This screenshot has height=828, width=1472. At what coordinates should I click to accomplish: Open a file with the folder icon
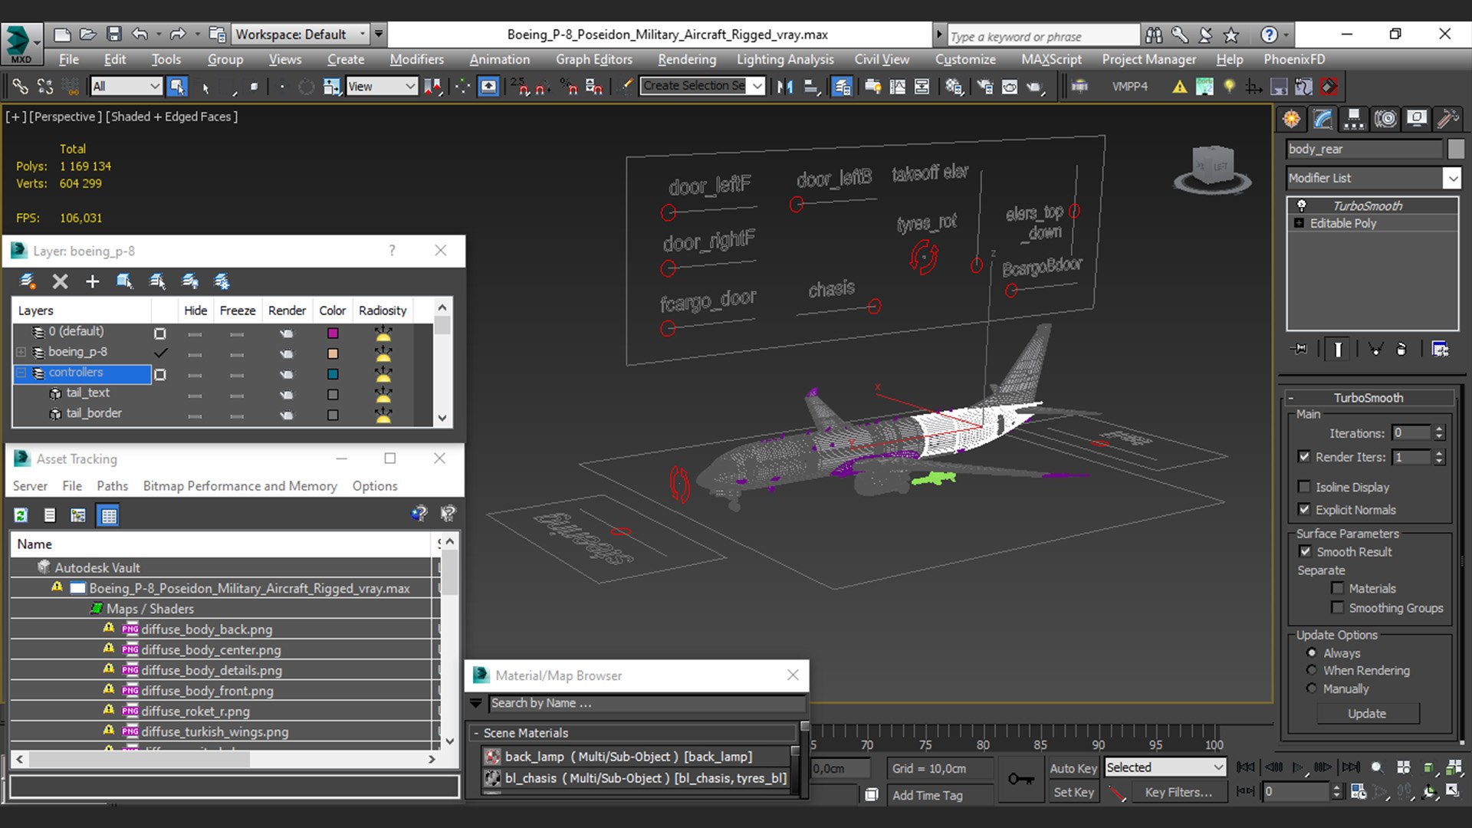88,34
